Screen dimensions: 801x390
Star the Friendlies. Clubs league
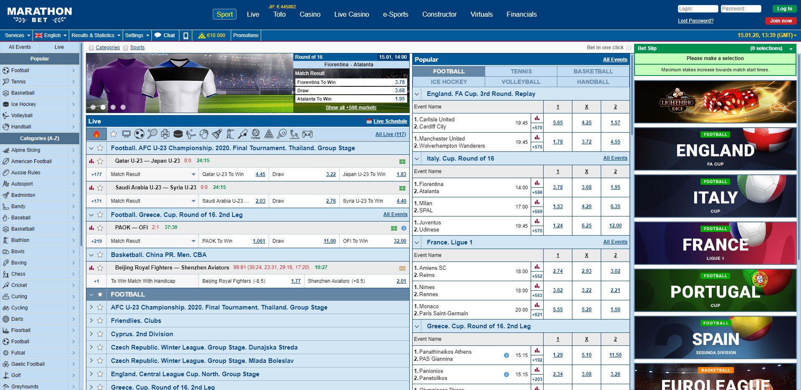tap(100, 321)
